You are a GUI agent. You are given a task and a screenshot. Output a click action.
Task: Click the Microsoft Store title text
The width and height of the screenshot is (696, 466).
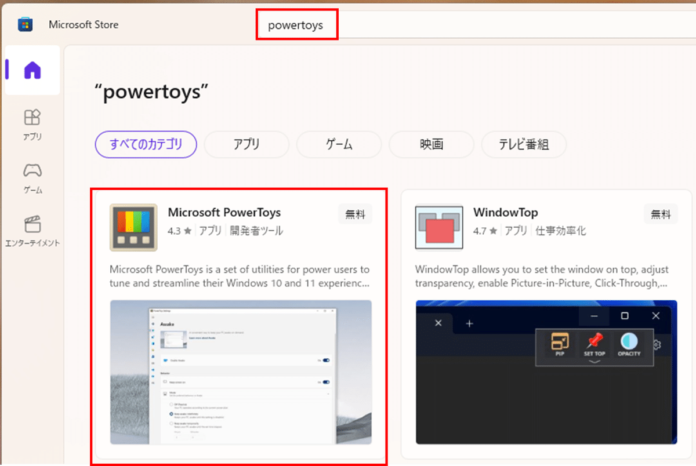(84, 25)
